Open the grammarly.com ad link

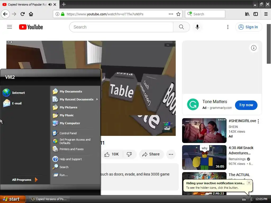[221, 108]
